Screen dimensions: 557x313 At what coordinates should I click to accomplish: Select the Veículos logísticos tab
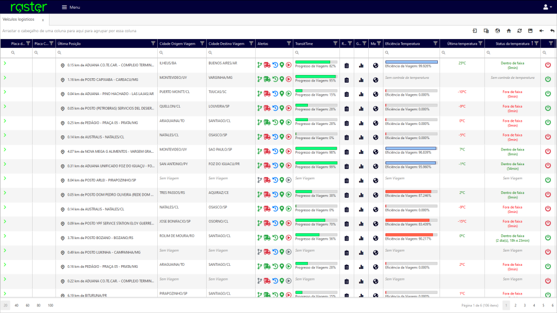click(x=18, y=20)
